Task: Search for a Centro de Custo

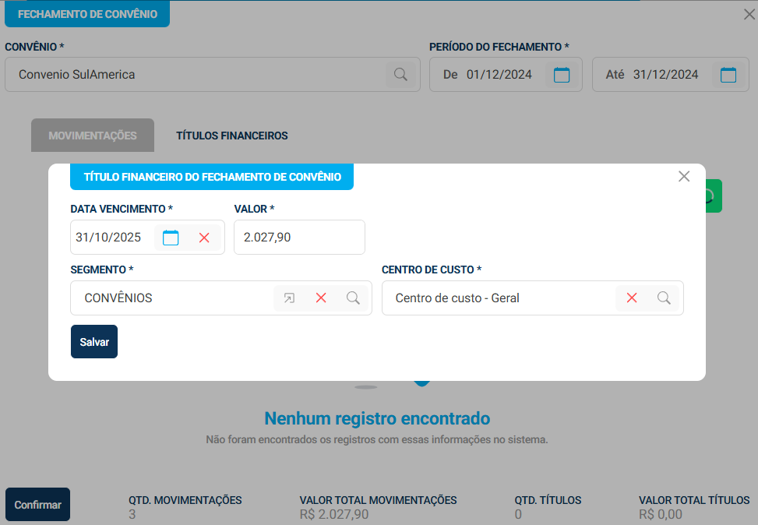Action: (x=664, y=298)
